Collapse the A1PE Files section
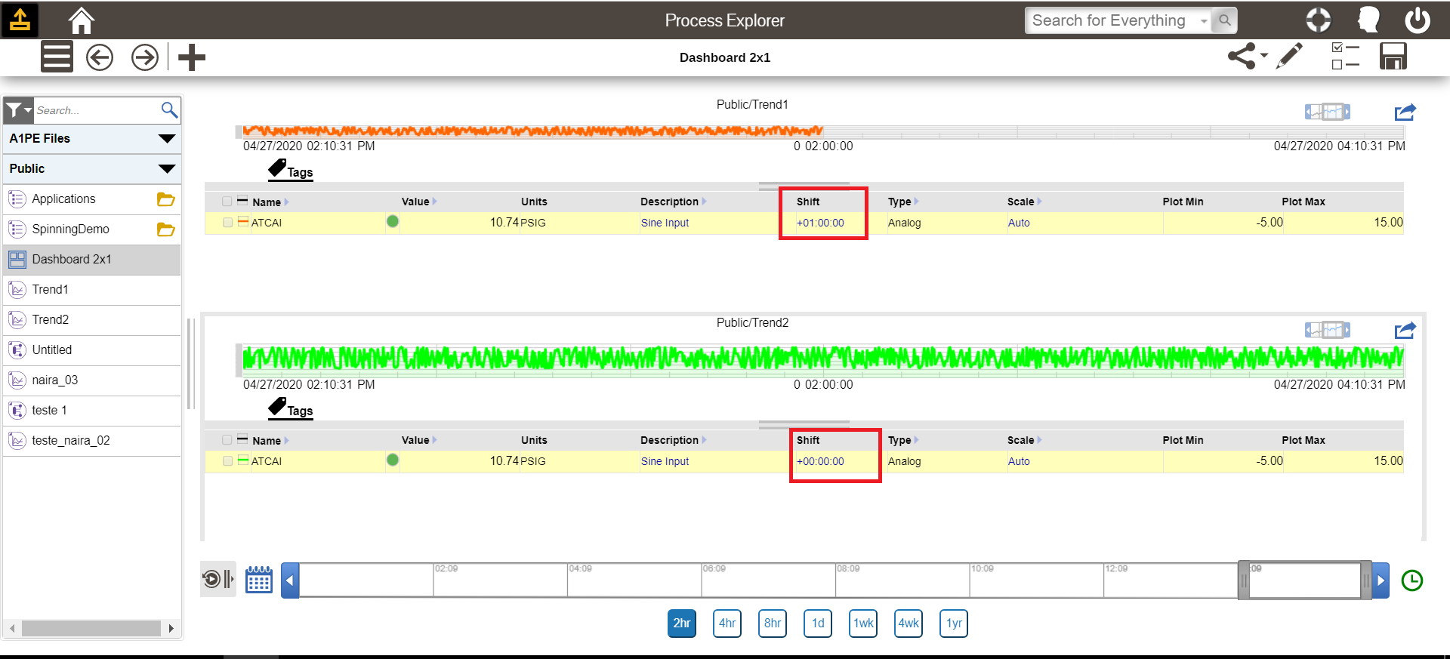Screen dimensions: 1450x659 click(x=166, y=139)
